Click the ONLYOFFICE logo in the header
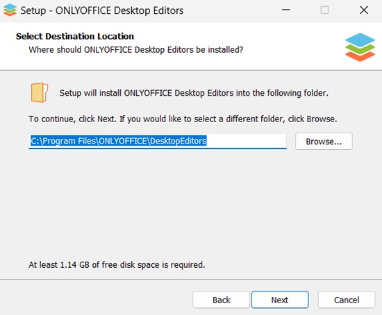 360,47
